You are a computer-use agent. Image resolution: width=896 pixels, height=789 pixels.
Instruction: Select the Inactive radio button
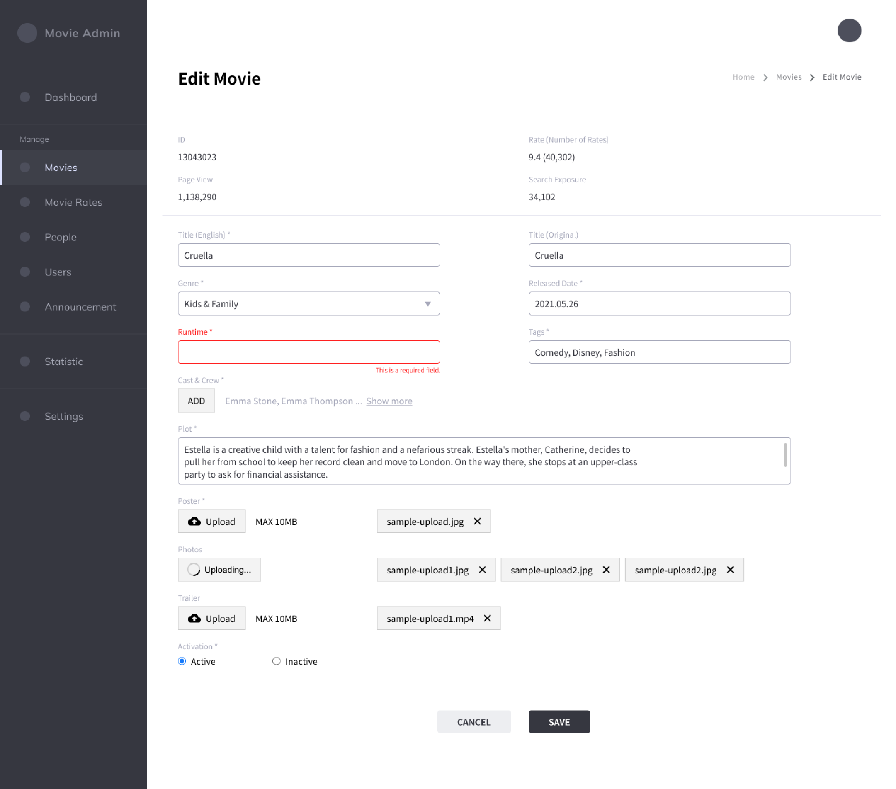point(276,661)
